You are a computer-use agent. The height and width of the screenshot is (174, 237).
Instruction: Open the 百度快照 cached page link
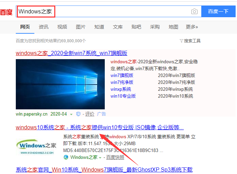point(115,157)
